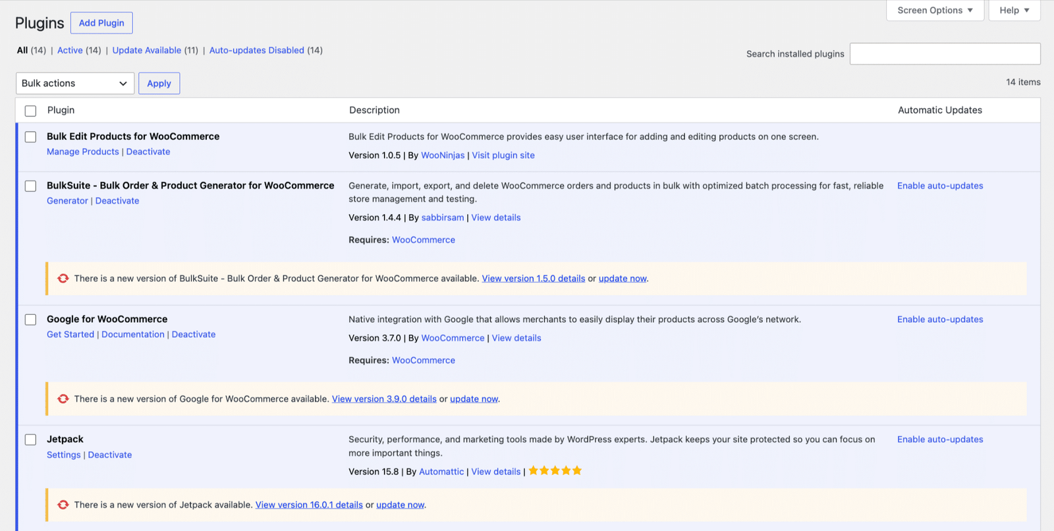
Task: Check the Google for WooCommerce checkbox
Action: [30, 320]
